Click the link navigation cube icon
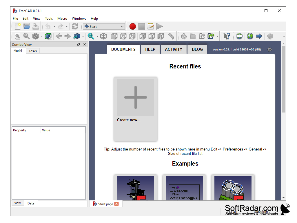 pyautogui.click(x=77, y=36)
